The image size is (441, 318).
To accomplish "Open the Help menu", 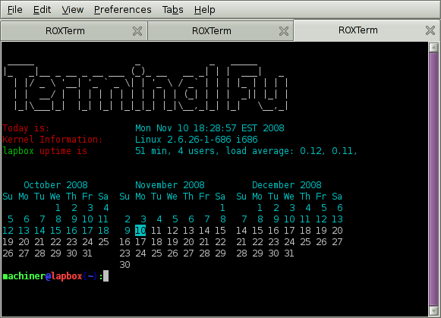I will 204,10.
